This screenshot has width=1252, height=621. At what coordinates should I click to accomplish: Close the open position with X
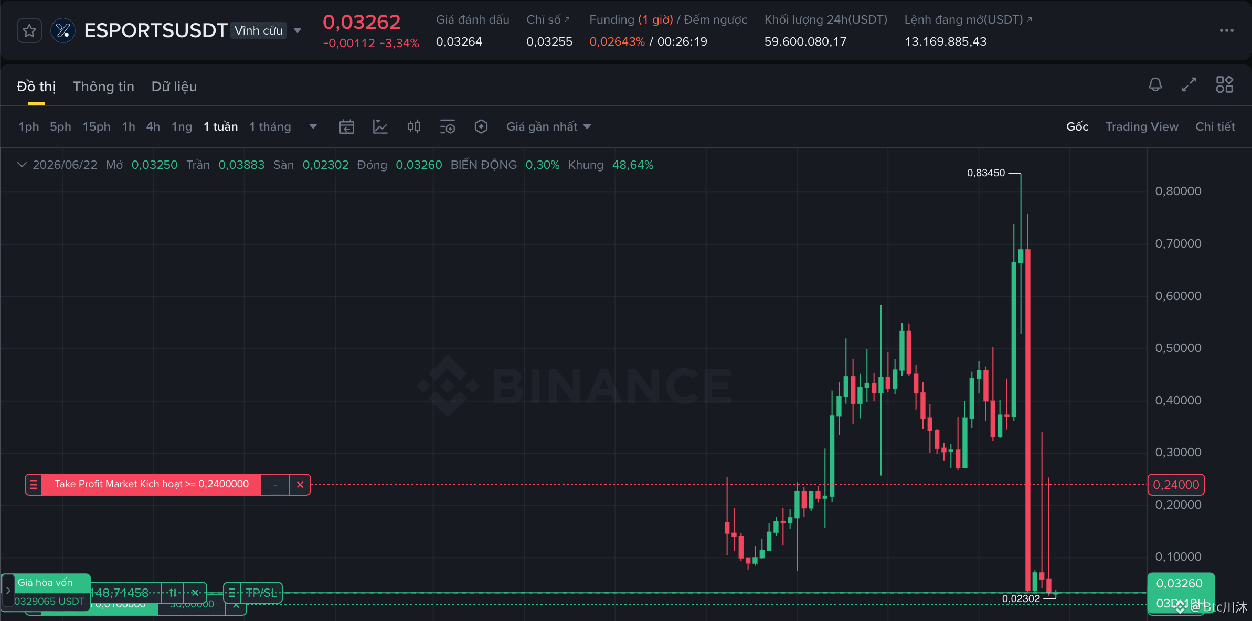coord(195,593)
